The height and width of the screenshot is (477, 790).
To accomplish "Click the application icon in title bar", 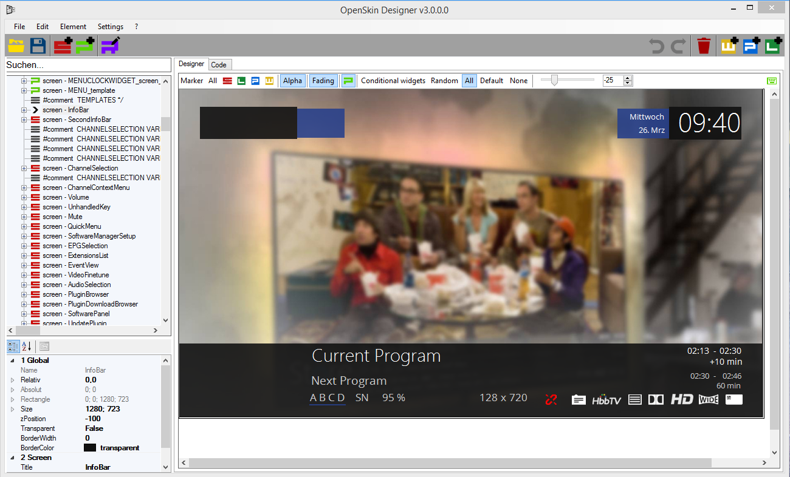I will click(x=10, y=10).
